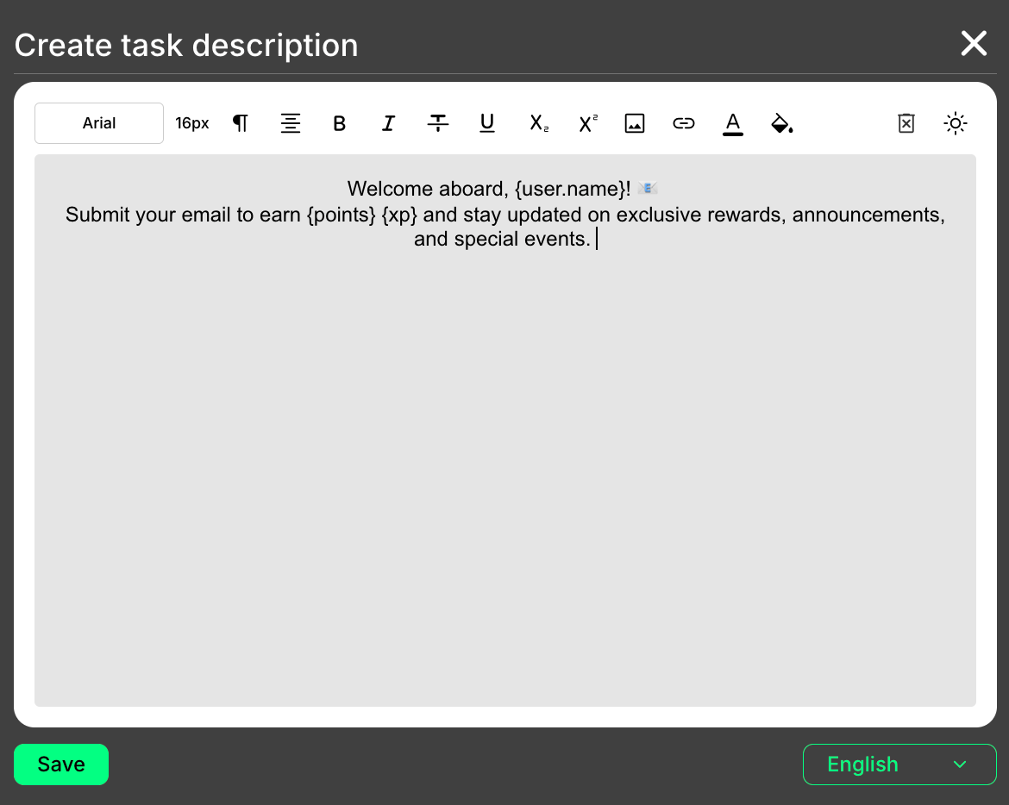
Task: Open the background fill color picker
Action: pyautogui.click(x=782, y=122)
